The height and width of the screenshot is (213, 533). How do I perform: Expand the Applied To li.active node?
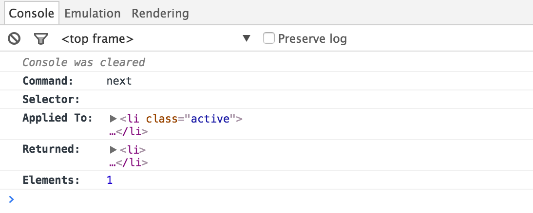pyautogui.click(x=113, y=118)
